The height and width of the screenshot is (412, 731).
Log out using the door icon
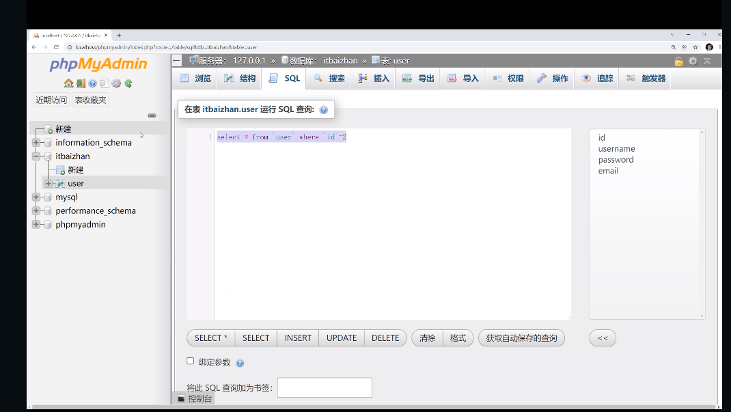[81, 83]
